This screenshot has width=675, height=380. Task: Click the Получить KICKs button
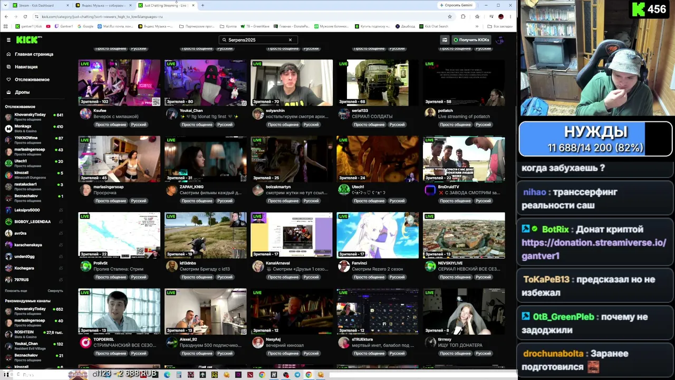click(x=471, y=40)
